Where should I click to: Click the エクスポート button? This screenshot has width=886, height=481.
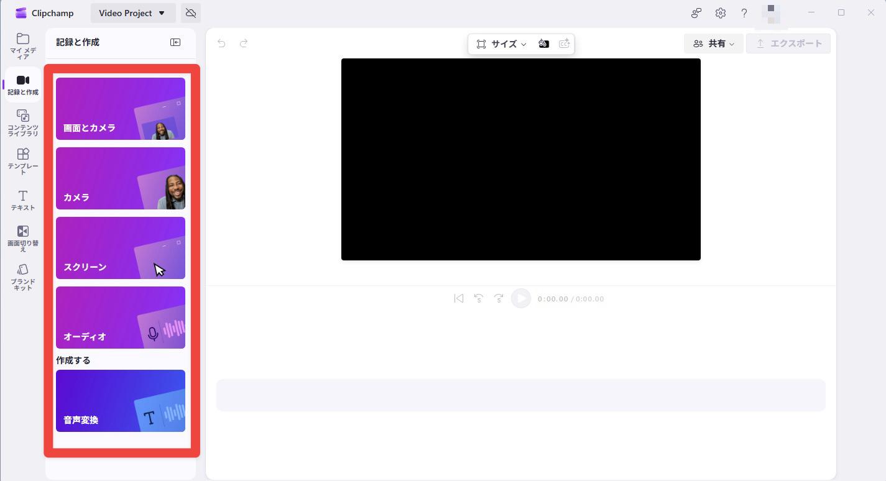[788, 44]
